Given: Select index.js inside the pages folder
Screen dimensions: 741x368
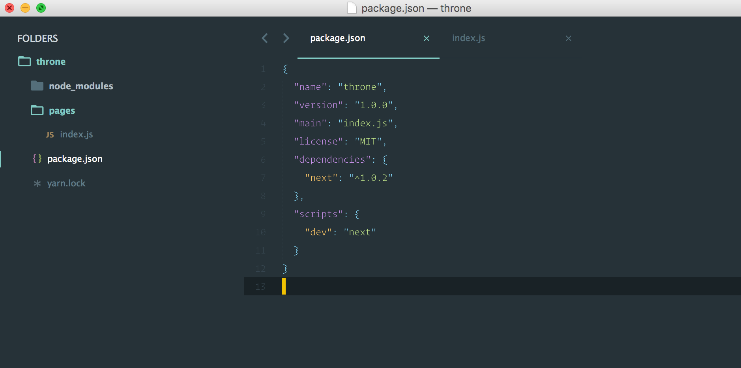Looking at the screenshot, I should (x=76, y=134).
